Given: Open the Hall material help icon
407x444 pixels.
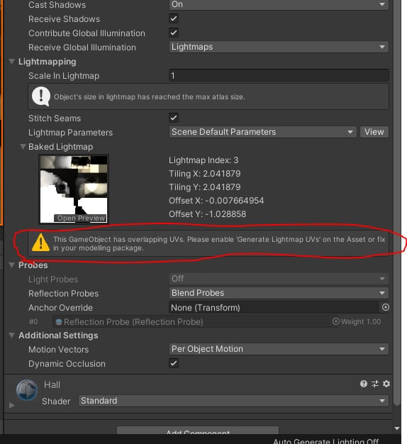Looking at the screenshot, I should coord(364,384).
